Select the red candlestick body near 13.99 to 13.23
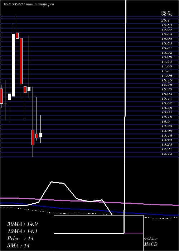179x251 pixels. 33,137
